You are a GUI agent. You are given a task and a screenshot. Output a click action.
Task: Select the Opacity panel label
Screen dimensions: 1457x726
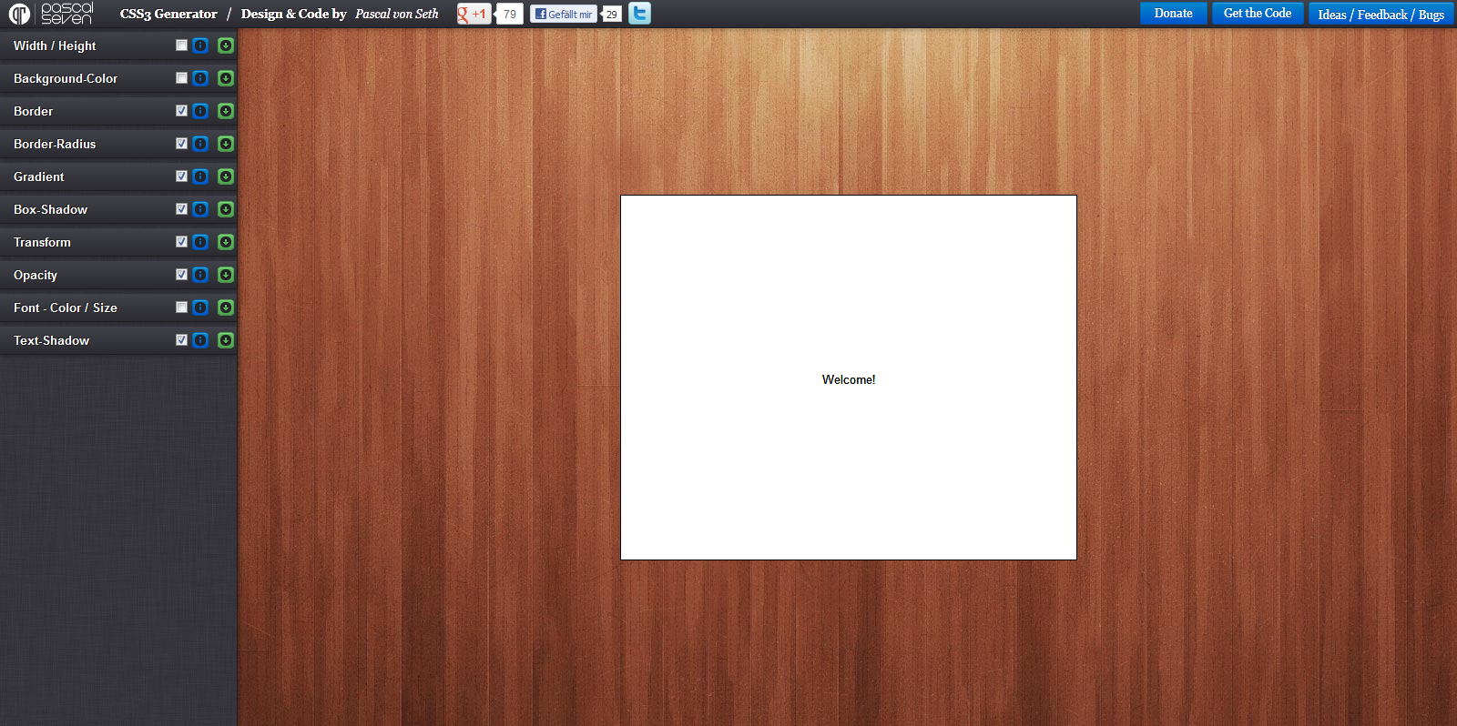pyautogui.click(x=36, y=275)
